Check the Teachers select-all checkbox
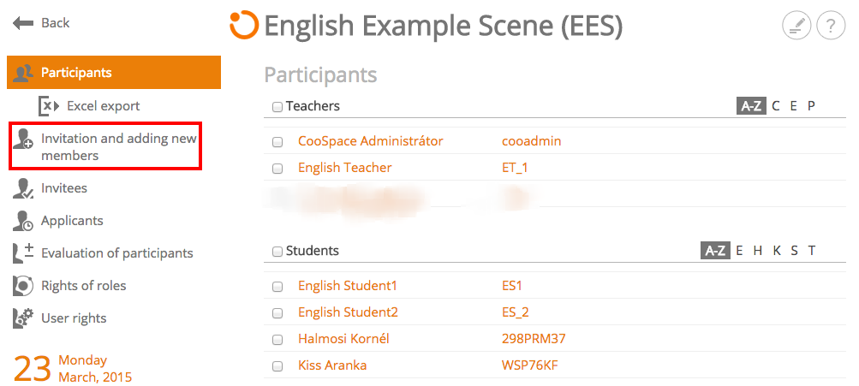The height and width of the screenshot is (386, 859). tap(277, 107)
